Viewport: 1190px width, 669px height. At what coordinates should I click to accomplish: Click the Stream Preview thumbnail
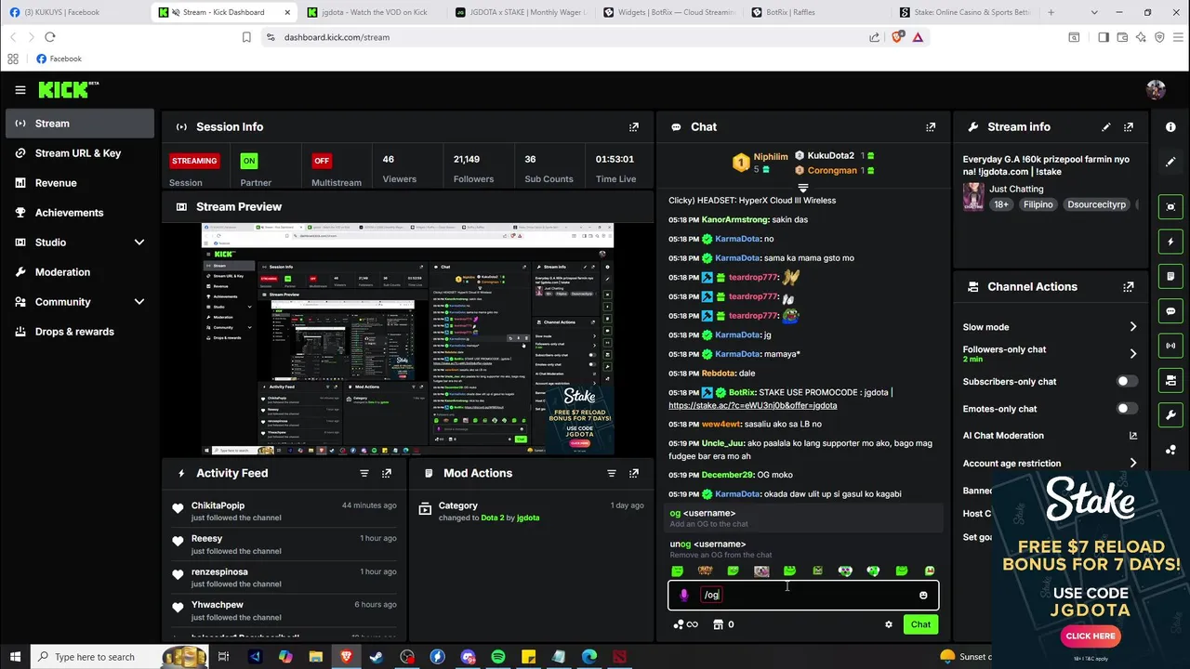408,339
